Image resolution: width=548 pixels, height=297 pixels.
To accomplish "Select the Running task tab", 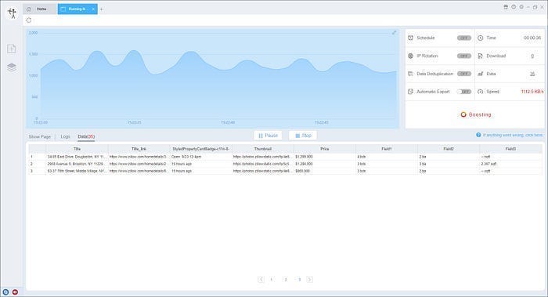I will pos(78,9).
